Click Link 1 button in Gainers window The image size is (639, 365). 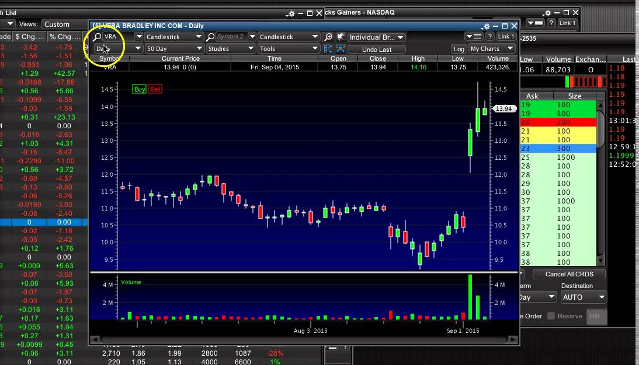(x=567, y=23)
